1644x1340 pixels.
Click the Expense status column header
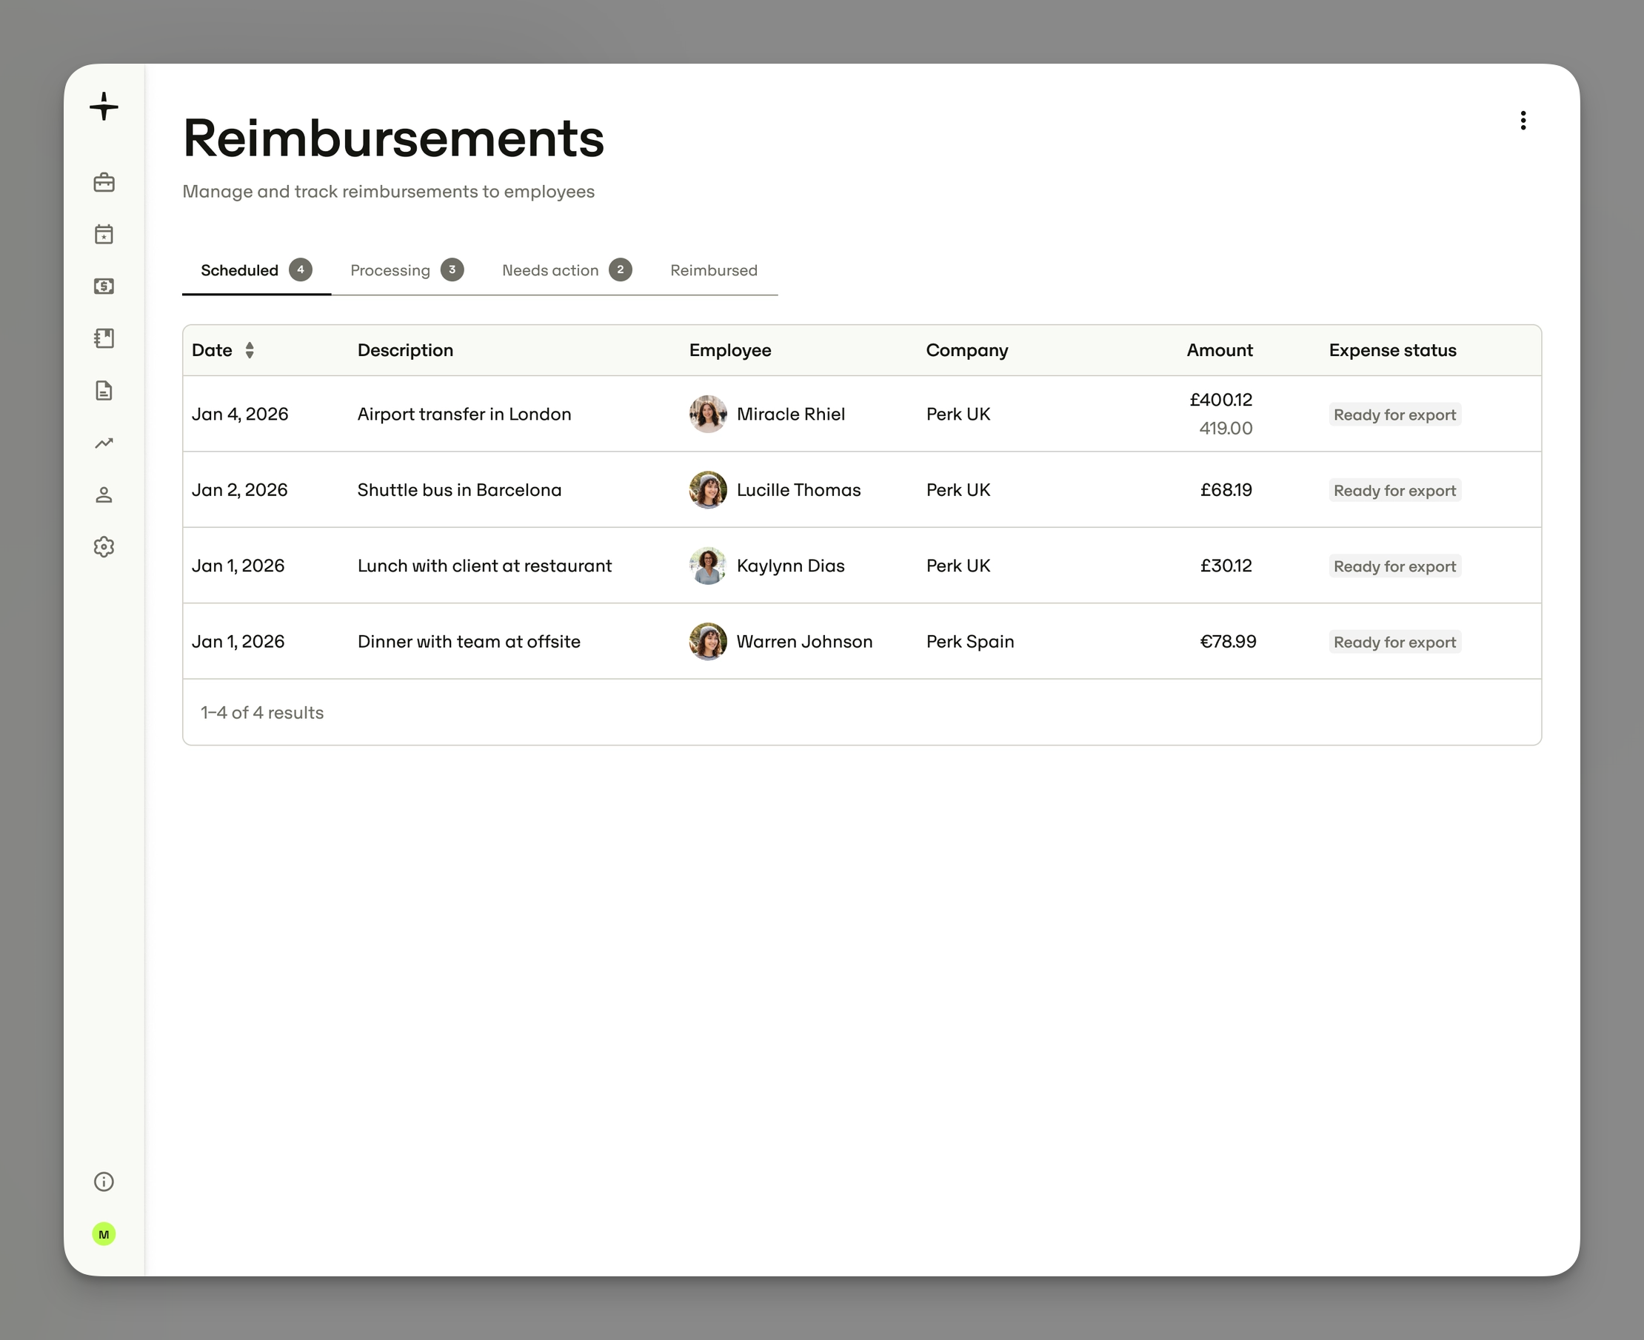coord(1392,350)
